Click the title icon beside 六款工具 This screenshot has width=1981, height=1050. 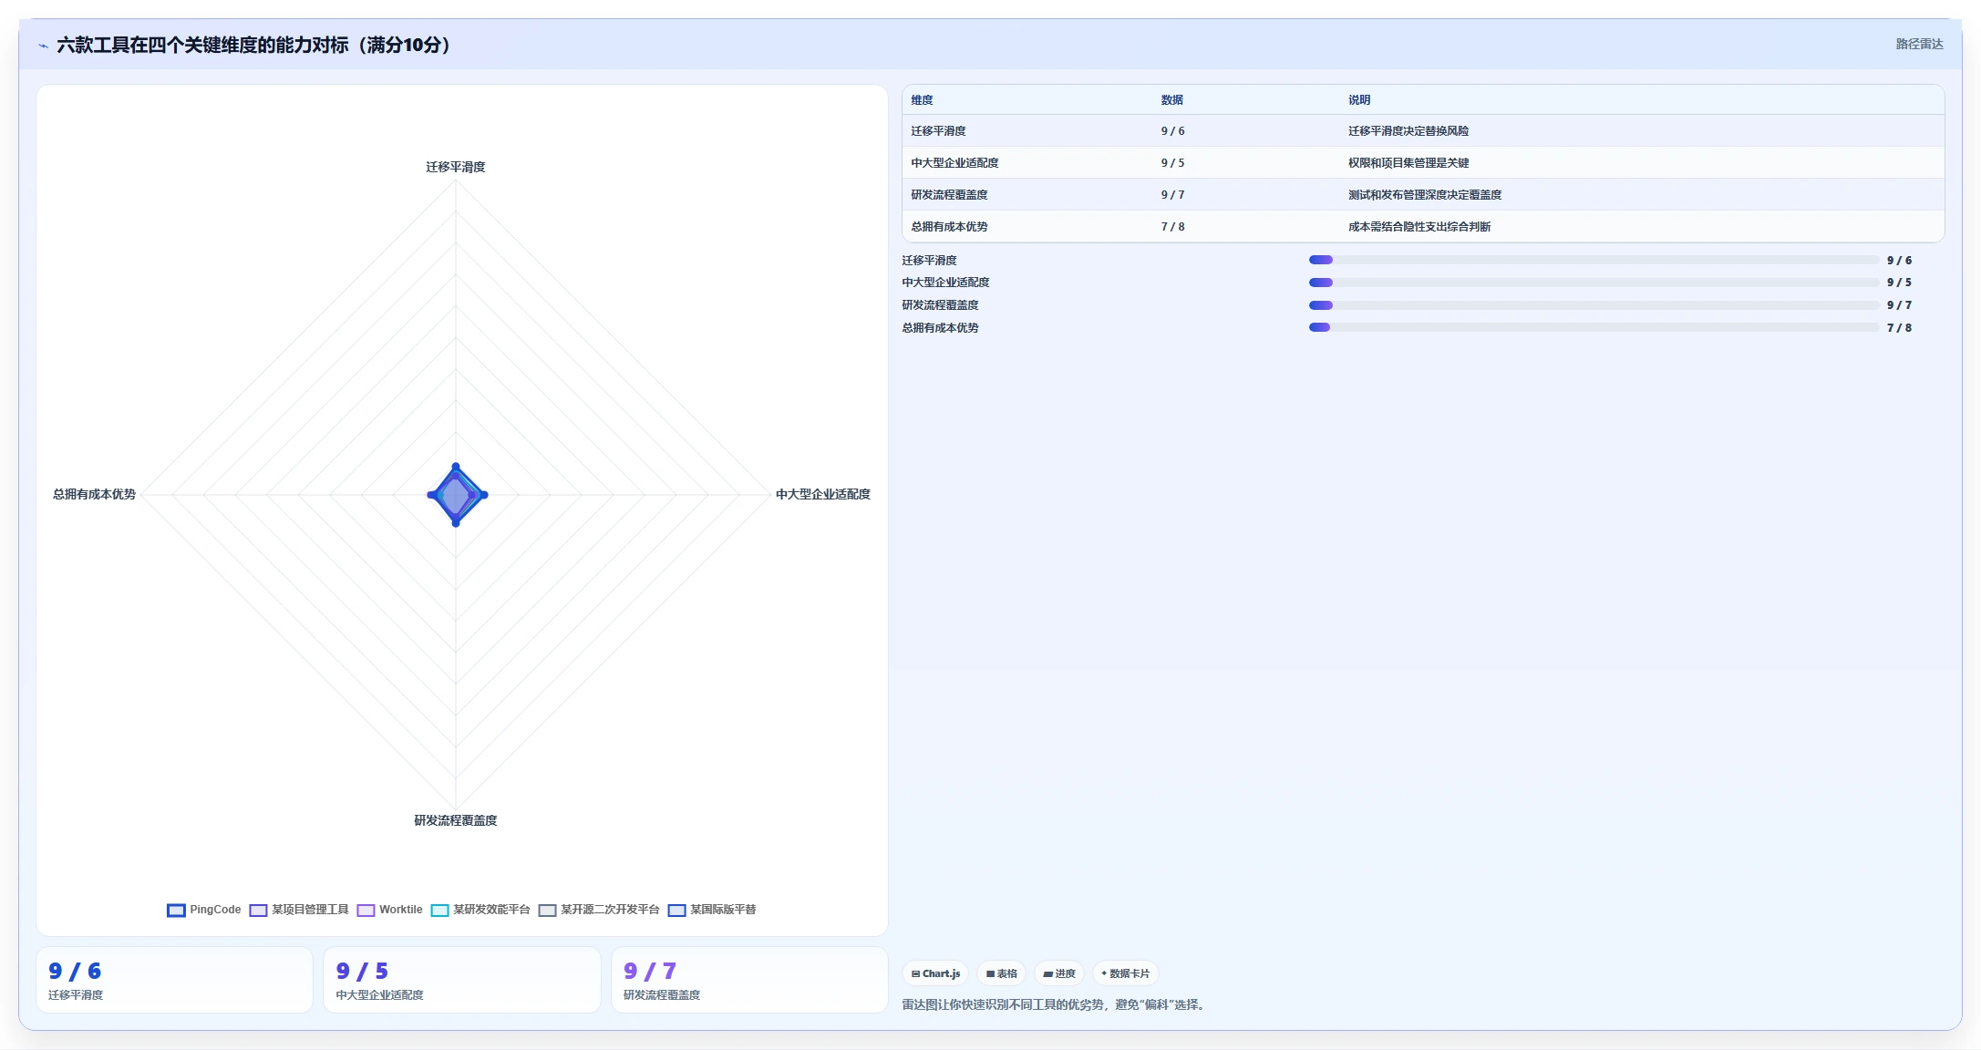[43, 46]
